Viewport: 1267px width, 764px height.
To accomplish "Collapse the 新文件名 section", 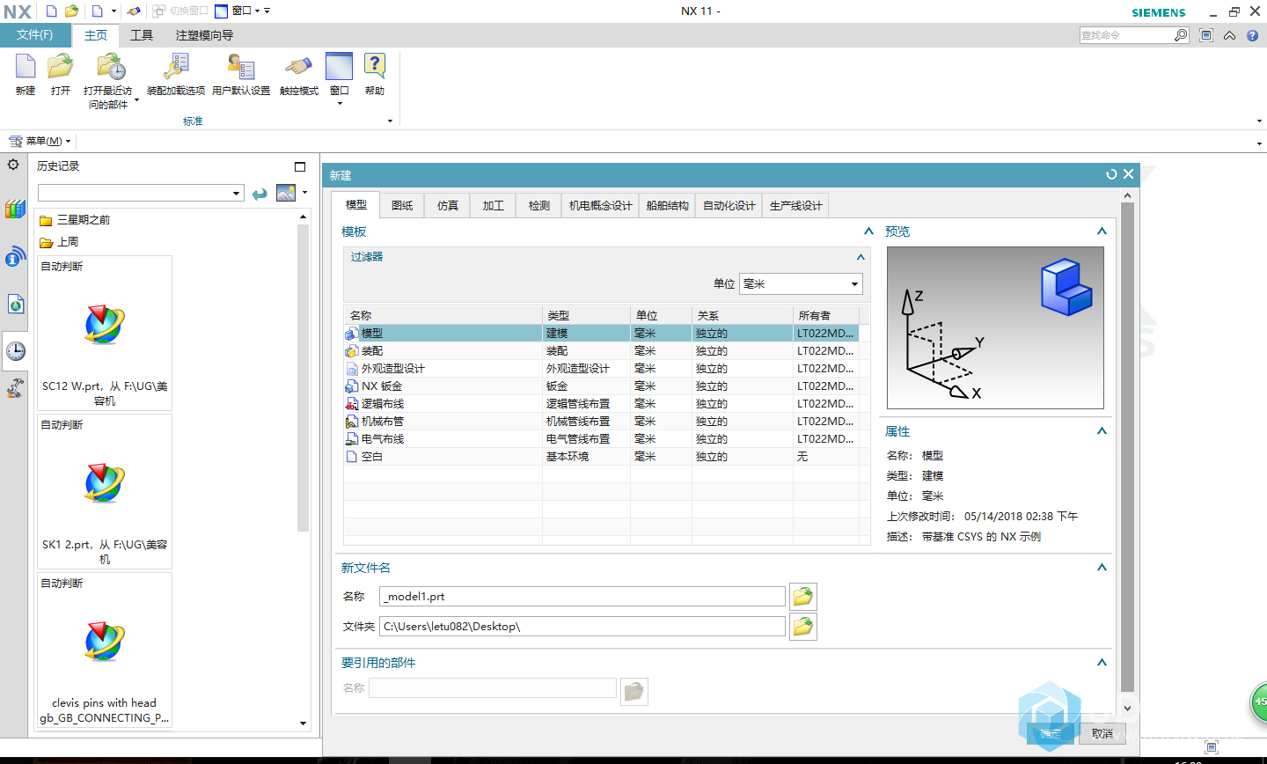I will click(1102, 568).
